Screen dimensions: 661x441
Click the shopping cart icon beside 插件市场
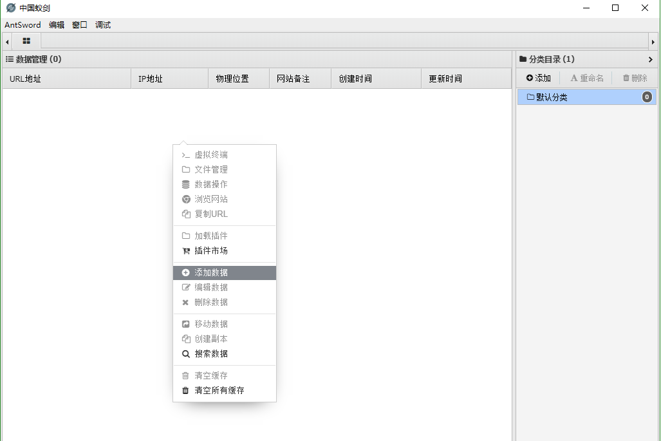186,251
